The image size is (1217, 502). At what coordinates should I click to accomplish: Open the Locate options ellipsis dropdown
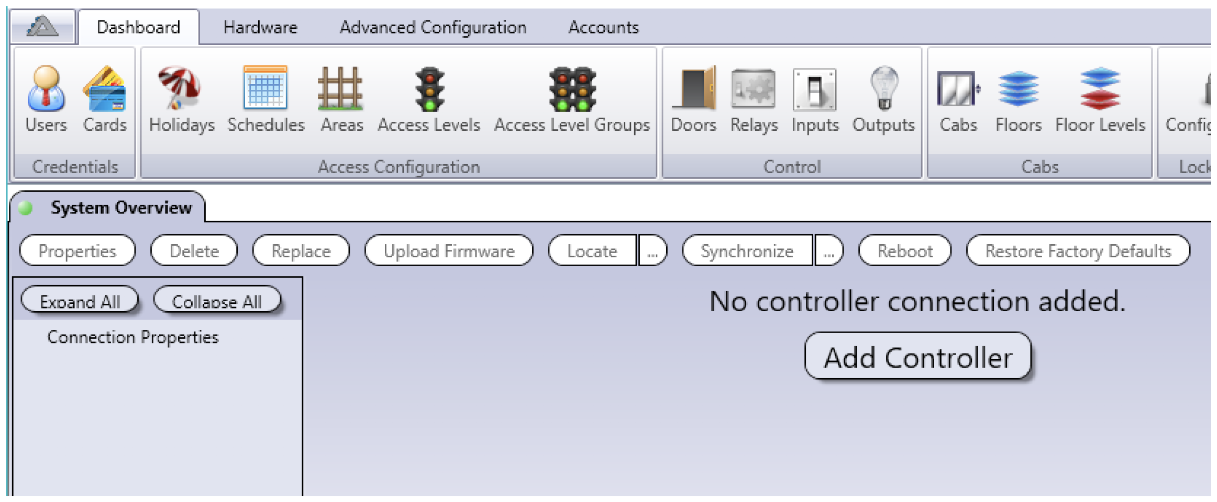pos(652,251)
